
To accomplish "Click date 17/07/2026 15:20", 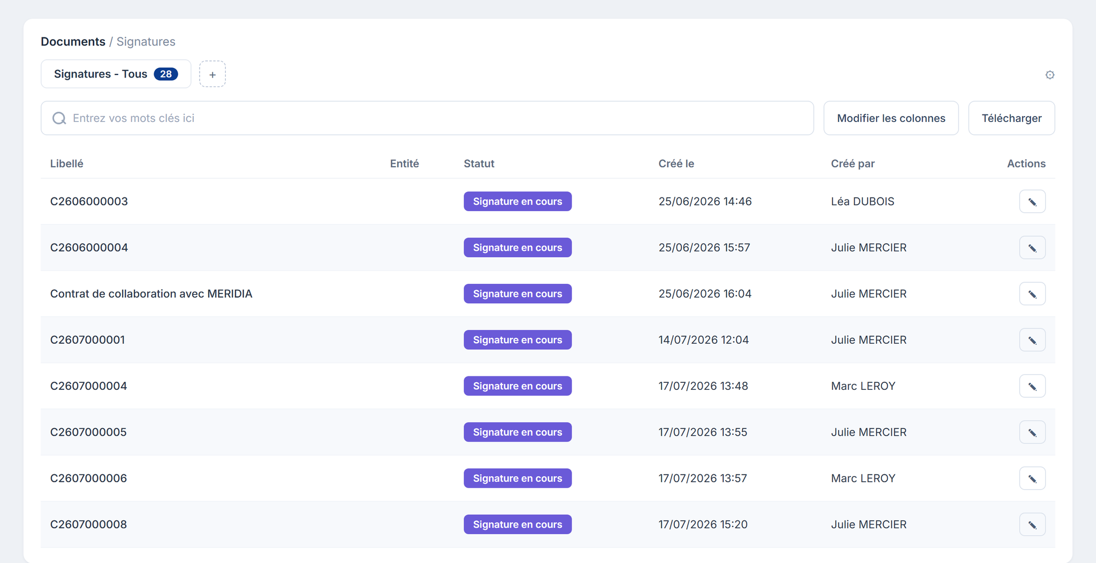I will click(x=703, y=525).
